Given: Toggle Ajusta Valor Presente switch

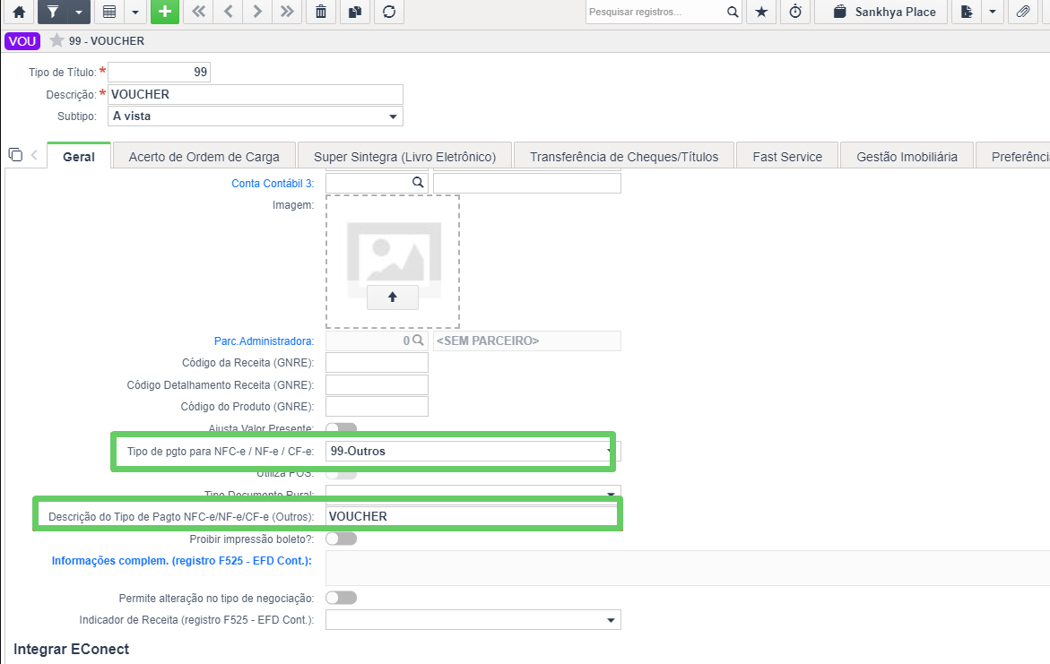Looking at the screenshot, I should coord(342,427).
